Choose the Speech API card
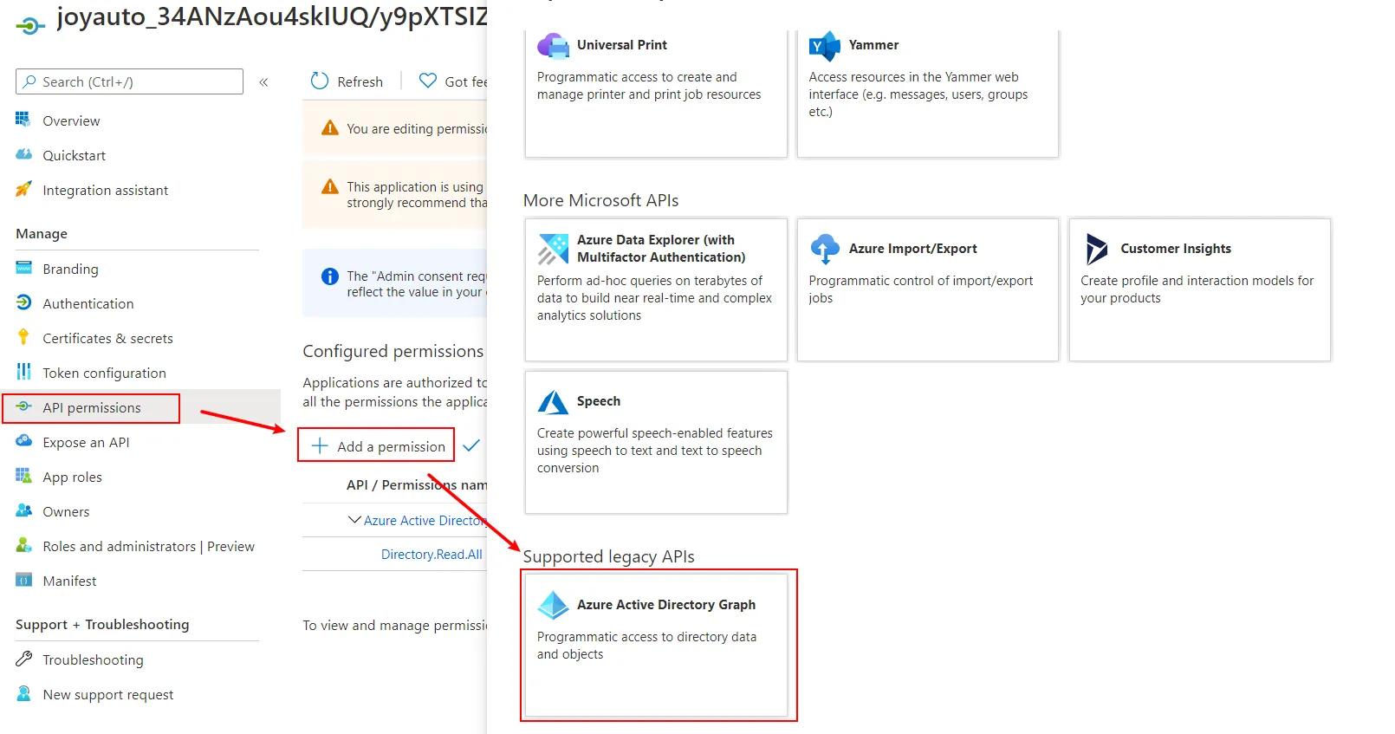This screenshot has width=1395, height=734. point(656,442)
